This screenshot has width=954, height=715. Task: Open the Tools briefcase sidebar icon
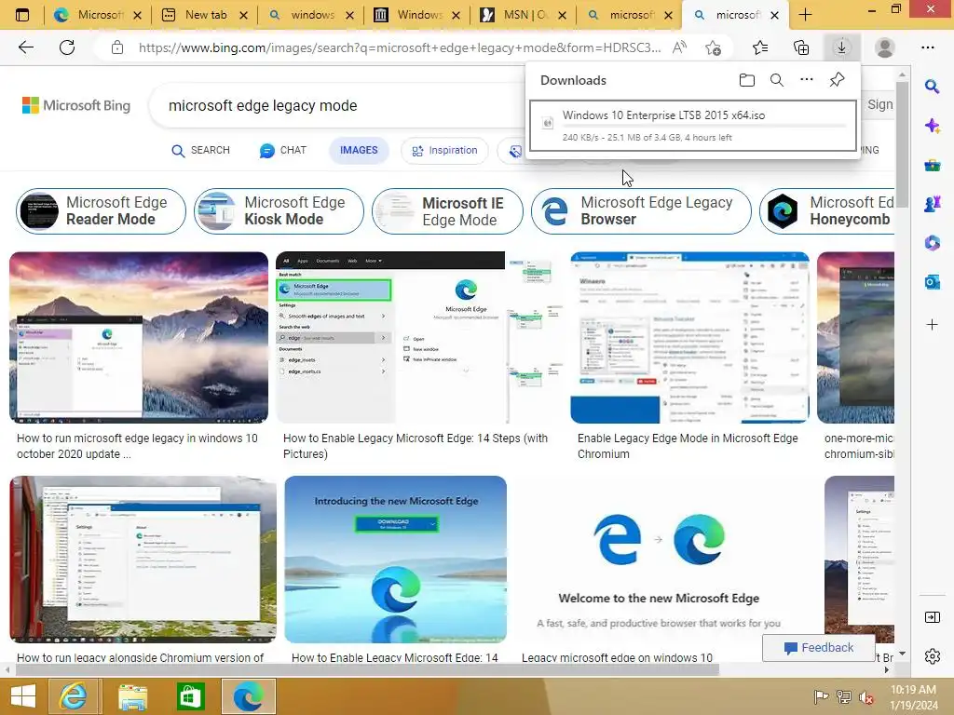click(932, 165)
